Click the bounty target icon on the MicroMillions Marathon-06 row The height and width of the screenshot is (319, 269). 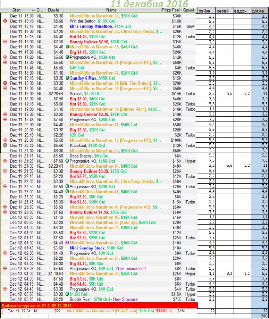5,63
